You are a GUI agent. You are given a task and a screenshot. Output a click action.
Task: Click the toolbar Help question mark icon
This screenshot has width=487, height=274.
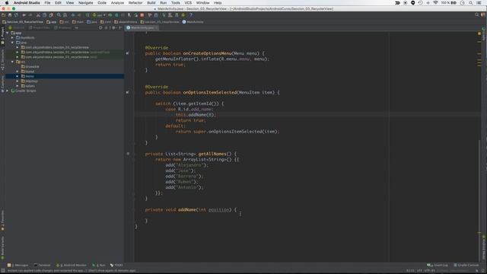tap(191, 15)
